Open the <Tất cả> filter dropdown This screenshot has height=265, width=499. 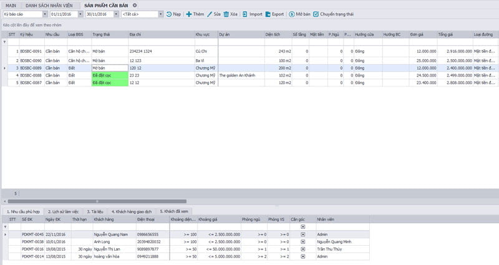(x=160, y=14)
